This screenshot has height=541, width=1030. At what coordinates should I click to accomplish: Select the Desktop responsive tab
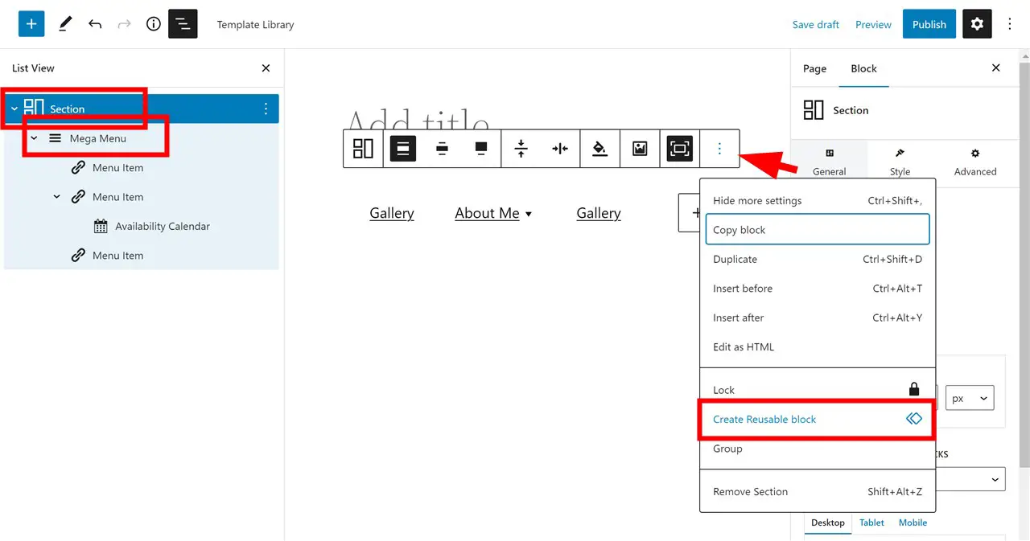(827, 523)
